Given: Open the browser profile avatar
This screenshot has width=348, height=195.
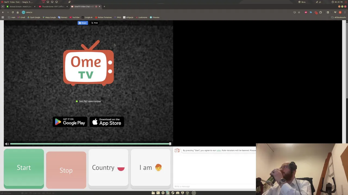Looking at the screenshot, I should tap(340, 12).
